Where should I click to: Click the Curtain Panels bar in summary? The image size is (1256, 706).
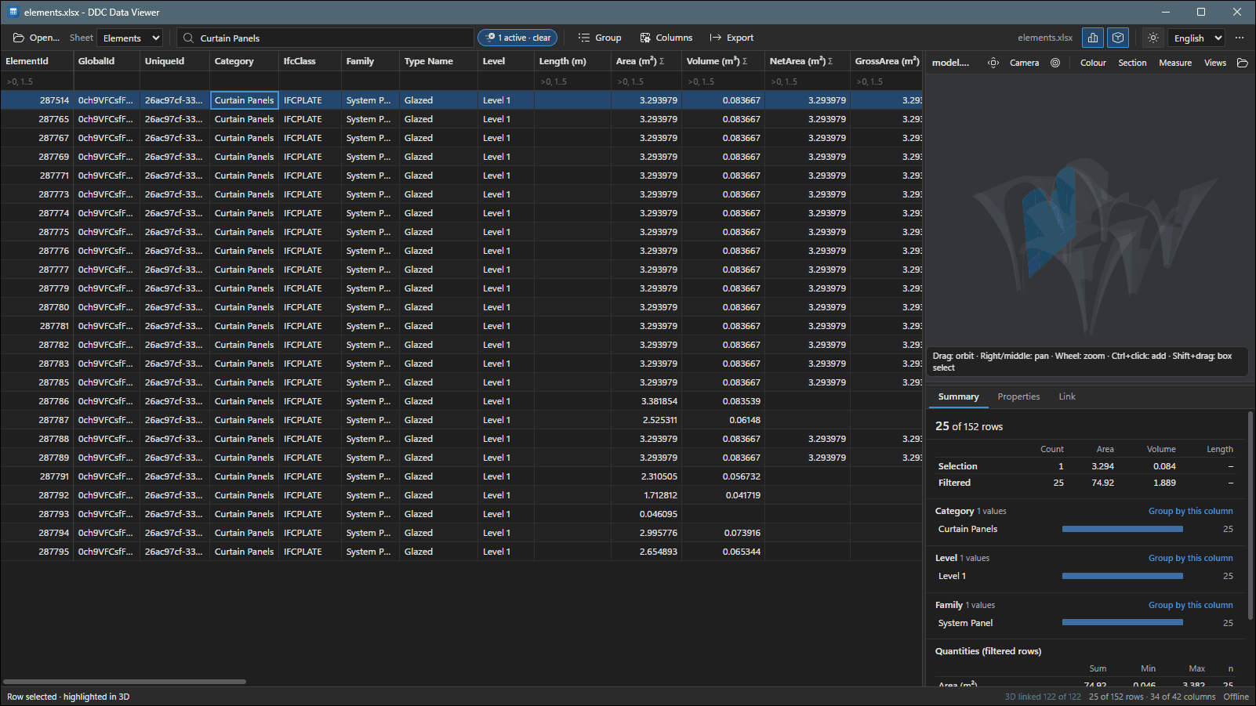[1123, 529]
